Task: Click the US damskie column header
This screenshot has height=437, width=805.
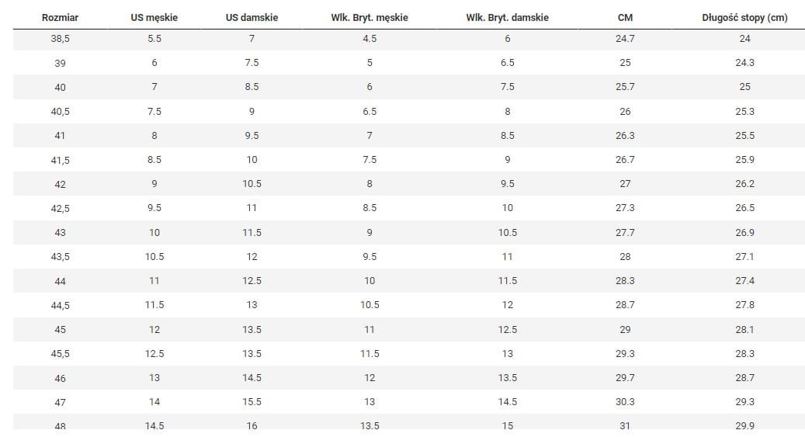Action: click(252, 17)
